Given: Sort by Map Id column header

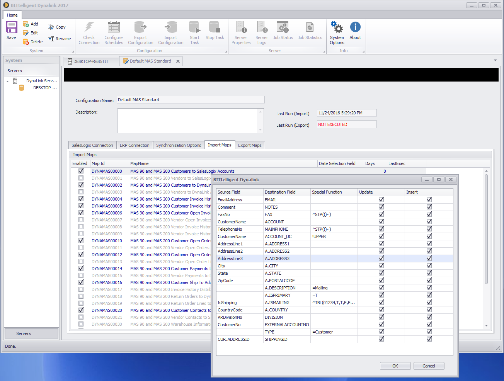Looking at the screenshot, I should point(109,163).
